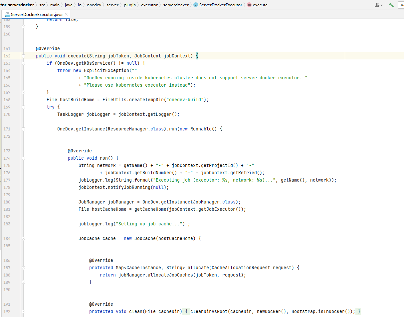The image size is (404, 317).
Task: Click the 'onedev' breadcrumb segment
Action: [x=94, y=5]
